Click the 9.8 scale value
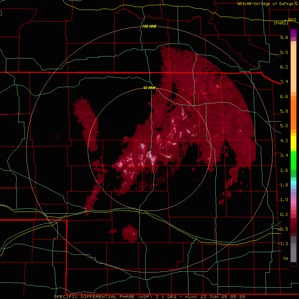 coord(284,37)
